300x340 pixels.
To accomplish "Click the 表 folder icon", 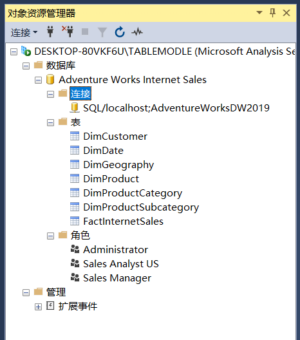I will click(63, 122).
